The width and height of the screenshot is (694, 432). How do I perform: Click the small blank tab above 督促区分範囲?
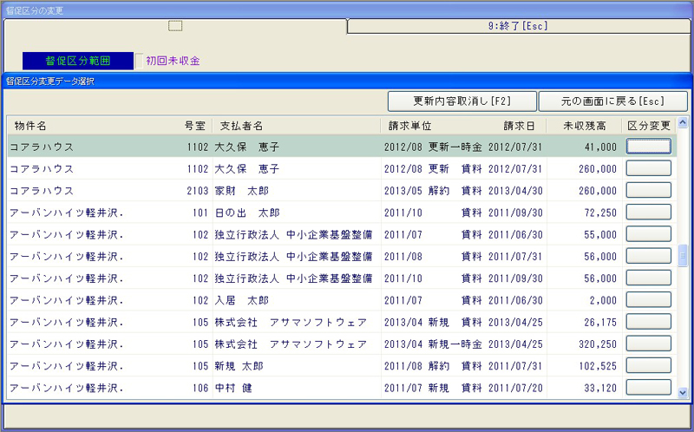[175, 26]
